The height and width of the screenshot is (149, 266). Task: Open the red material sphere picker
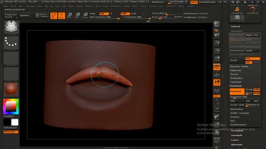(x=11, y=89)
